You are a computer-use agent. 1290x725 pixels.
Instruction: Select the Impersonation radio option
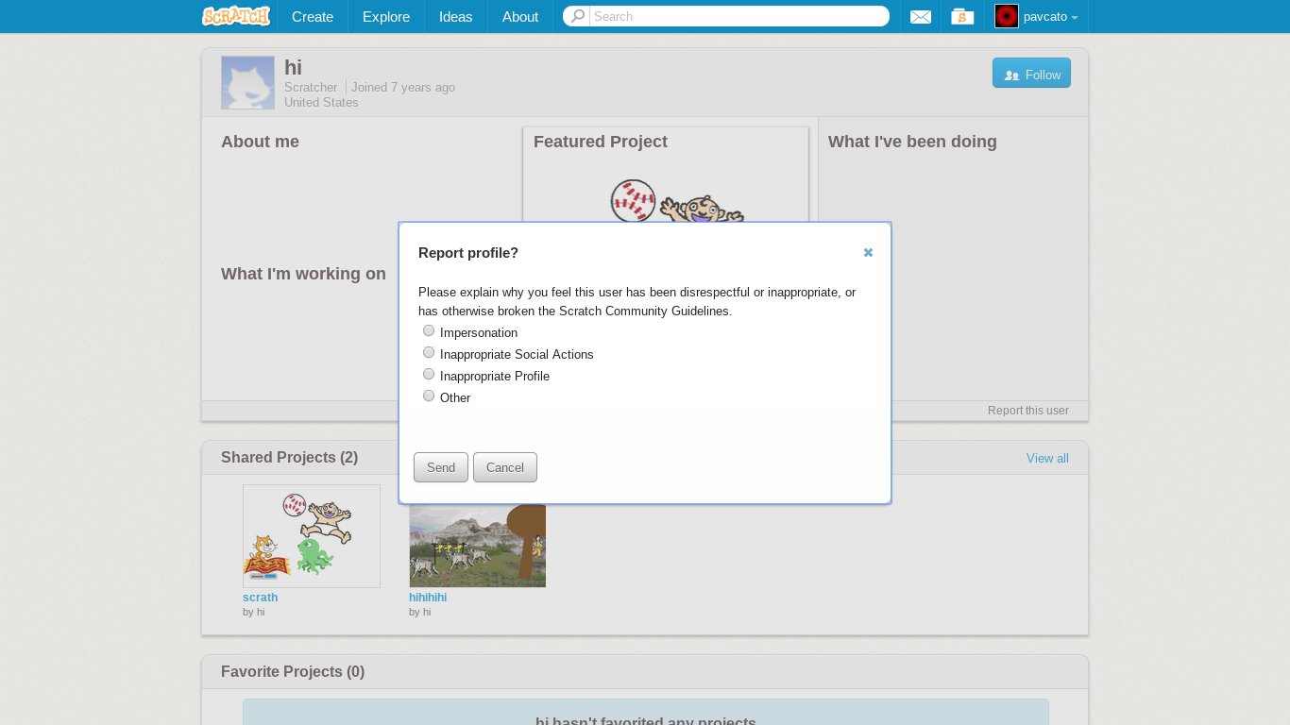pyautogui.click(x=429, y=331)
